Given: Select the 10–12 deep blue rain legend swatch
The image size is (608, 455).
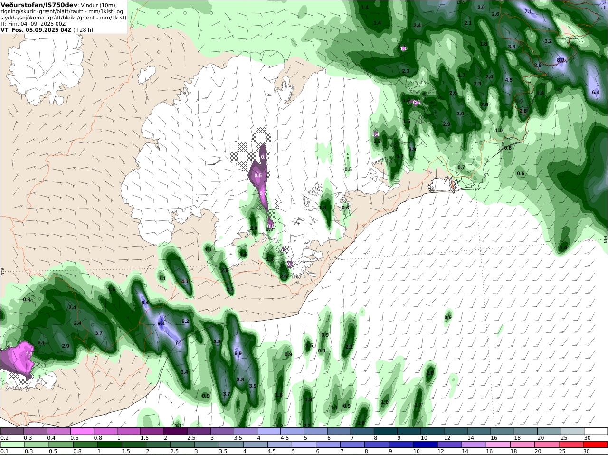Looking at the screenshot, I should (x=426, y=445).
